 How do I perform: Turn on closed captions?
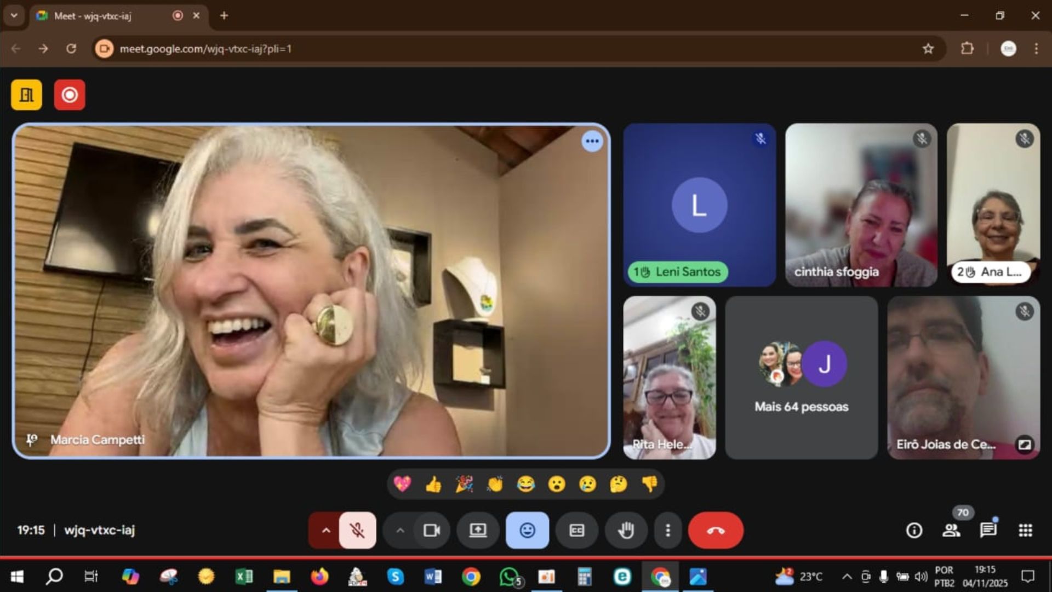pos(576,530)
